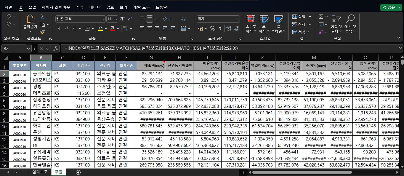Click the Increase Decimal icon
Screen dimensions: 404x176
click(x=228, y=28)
